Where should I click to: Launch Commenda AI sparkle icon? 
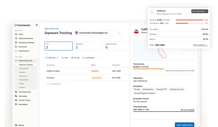(x=16, y=51)
